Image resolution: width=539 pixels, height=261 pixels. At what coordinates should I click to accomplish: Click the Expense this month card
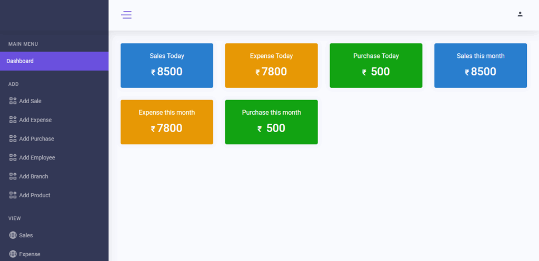pos(167,122)
